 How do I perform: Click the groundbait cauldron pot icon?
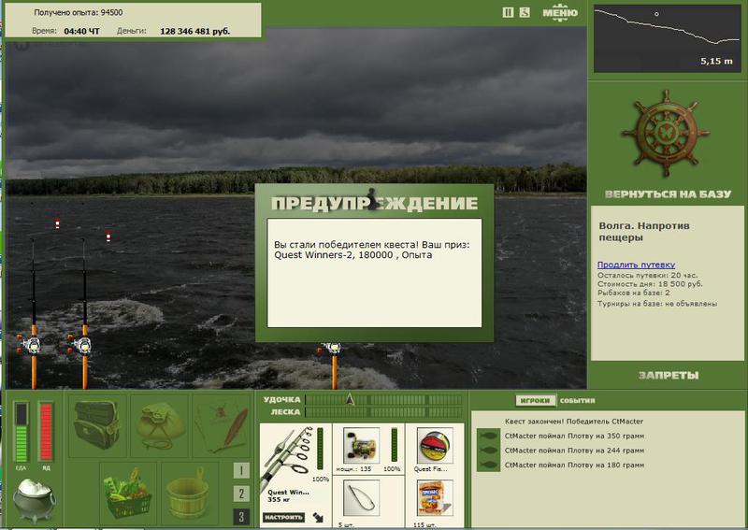[x=34, y=500]
